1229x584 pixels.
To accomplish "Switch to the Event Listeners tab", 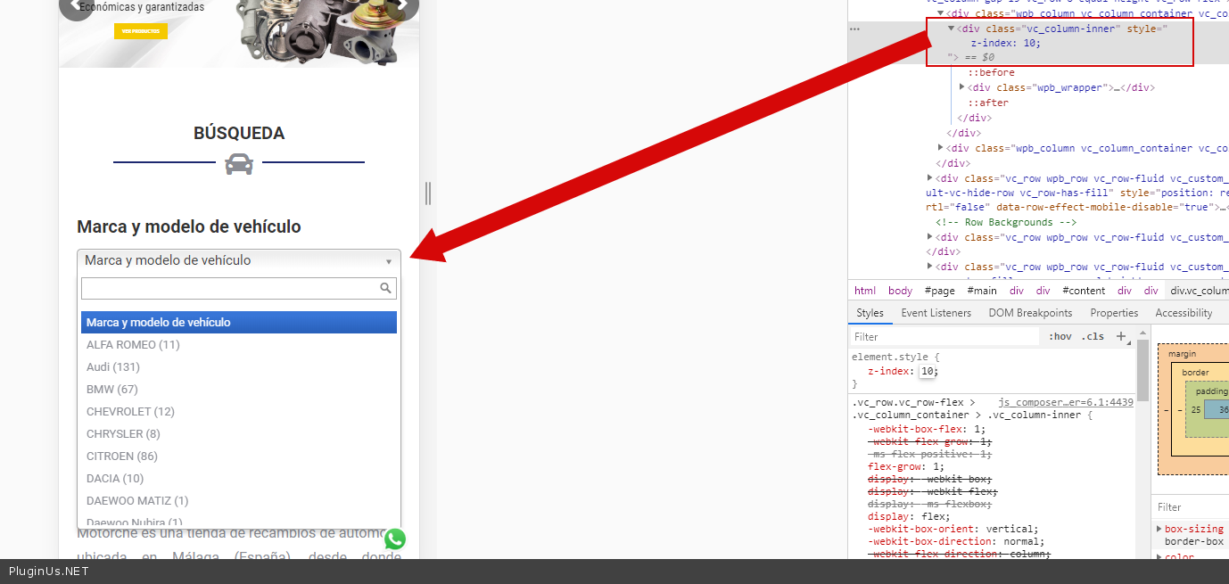I will [x=936, y=313].
